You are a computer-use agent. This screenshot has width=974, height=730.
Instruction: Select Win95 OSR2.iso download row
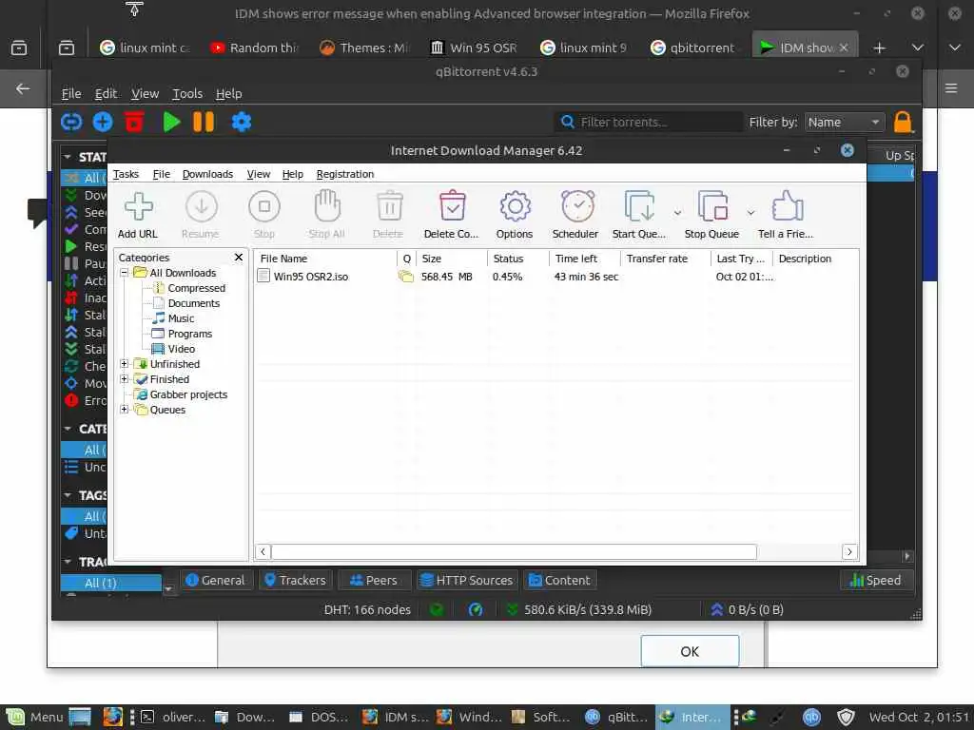(x=555, y=277)
